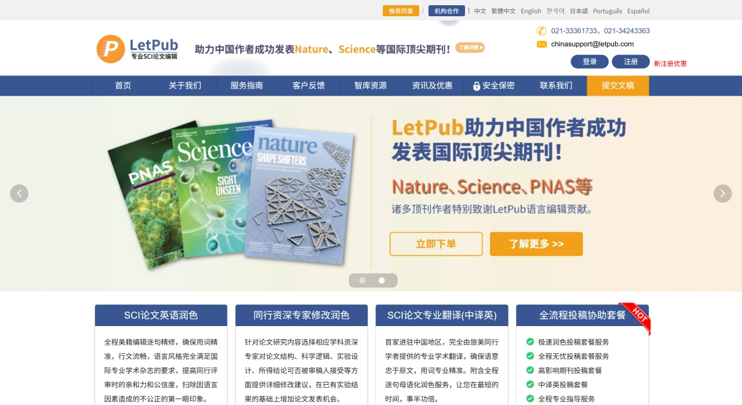Viewport: 742px width, 405px height.
Task: Open the 安全保密 menu item
Action: (494, 85)
